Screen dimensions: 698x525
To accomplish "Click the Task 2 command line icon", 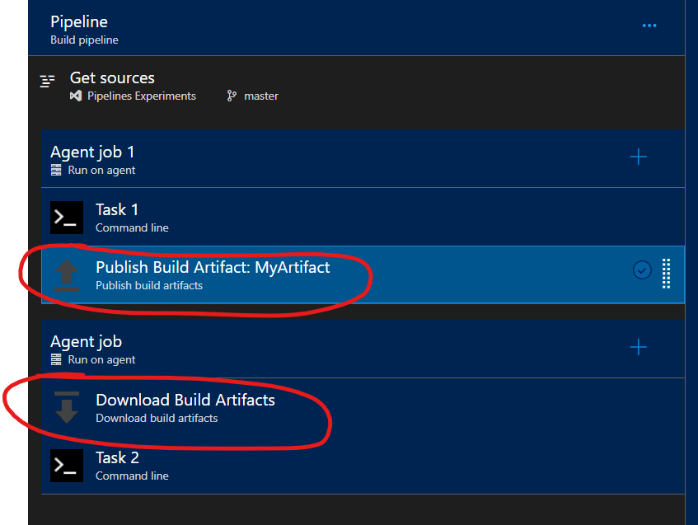I will [67, 466].
